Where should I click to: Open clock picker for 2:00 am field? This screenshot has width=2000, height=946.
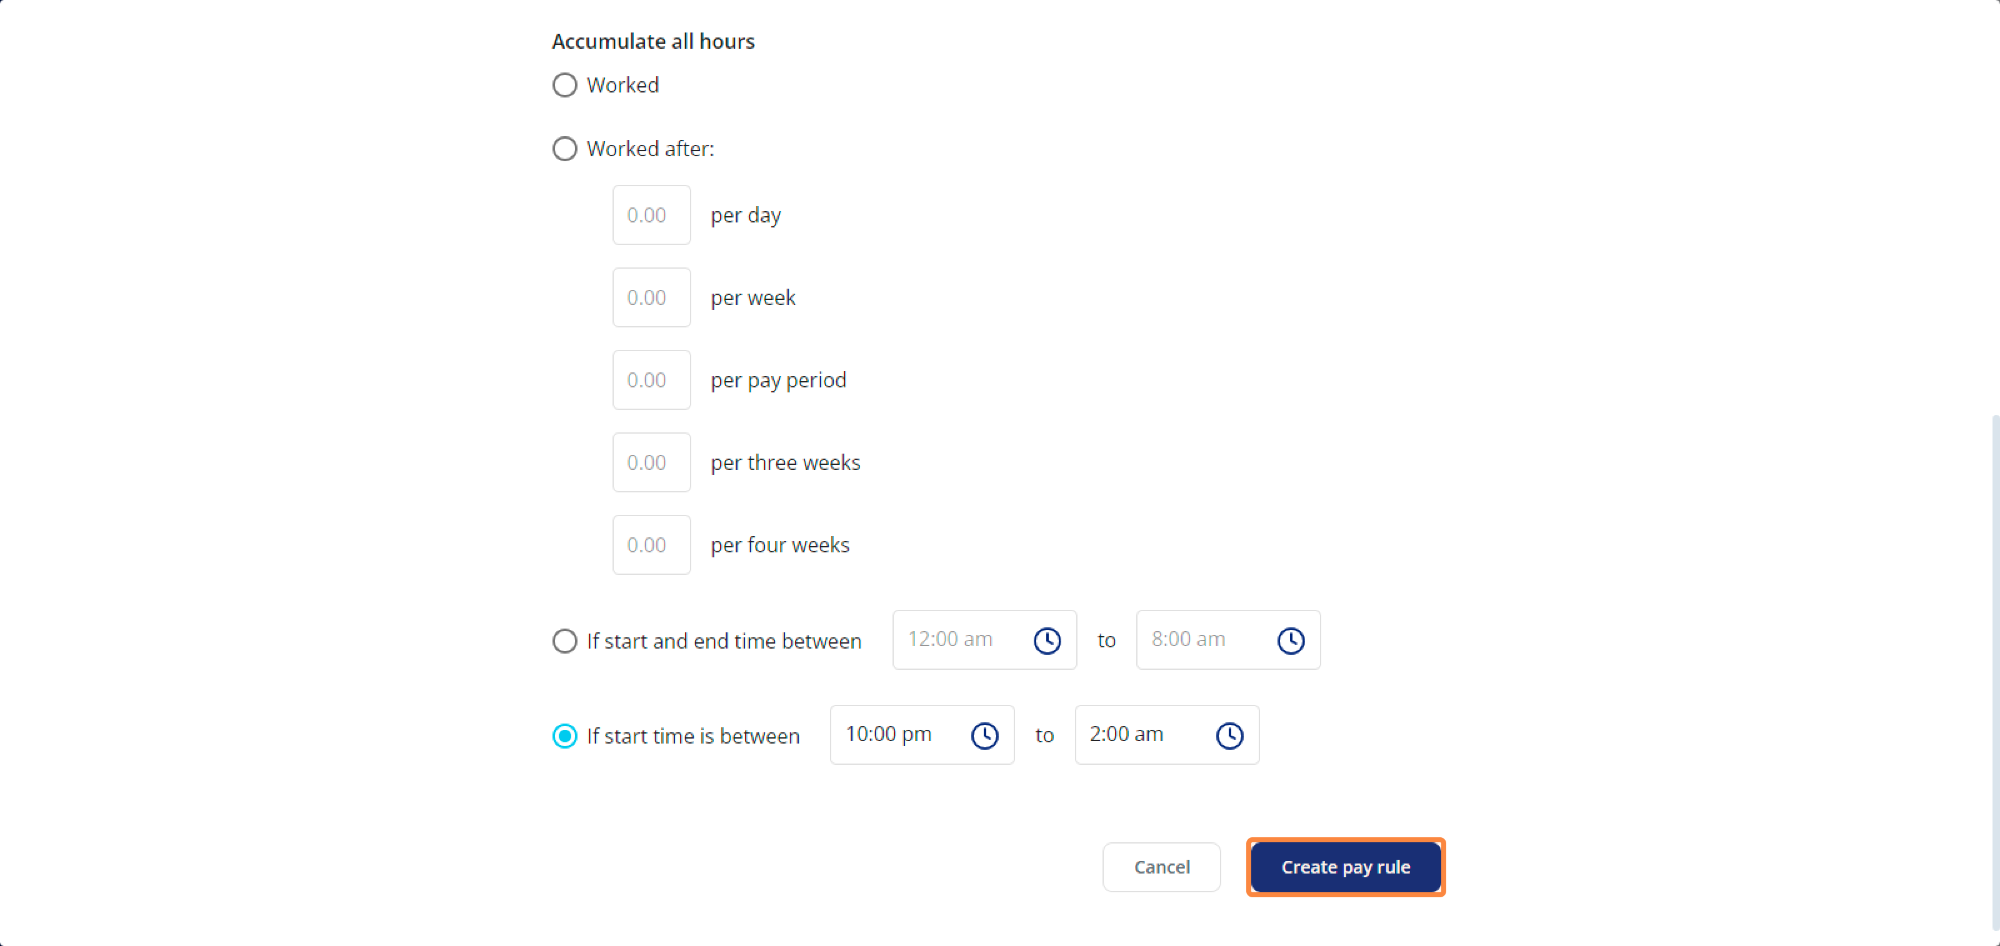coord(1229,735)
